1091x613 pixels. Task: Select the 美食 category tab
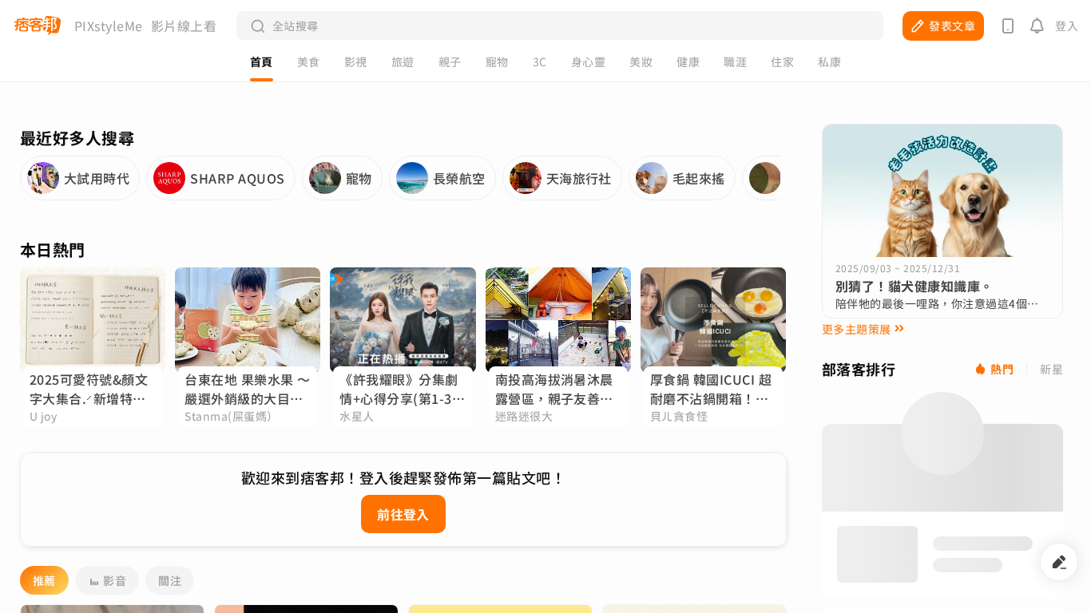coord(308,62)
